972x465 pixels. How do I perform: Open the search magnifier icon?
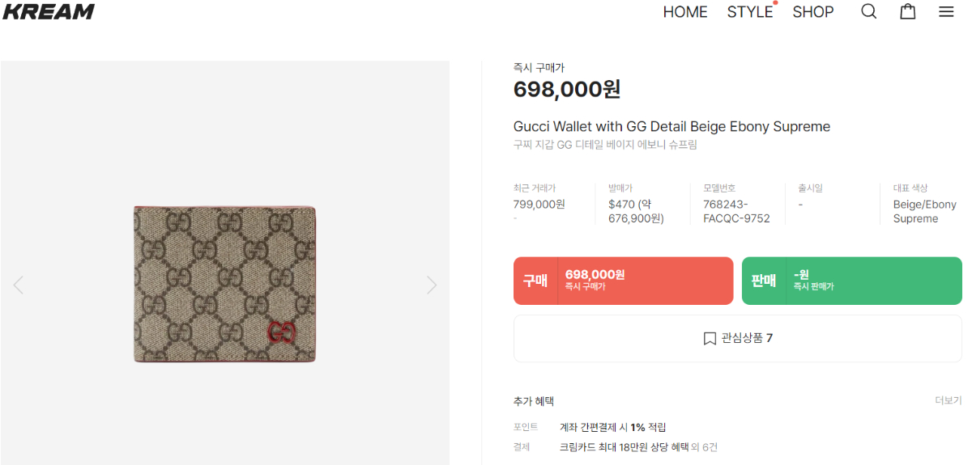pyautogui.click(x=868, y=11)
